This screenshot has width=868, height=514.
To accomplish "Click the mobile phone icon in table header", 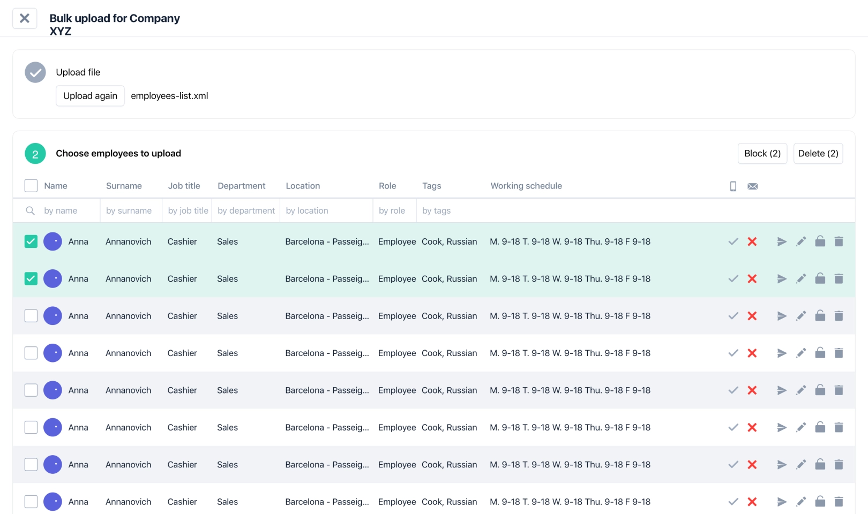I will click(x=733, y=186).
